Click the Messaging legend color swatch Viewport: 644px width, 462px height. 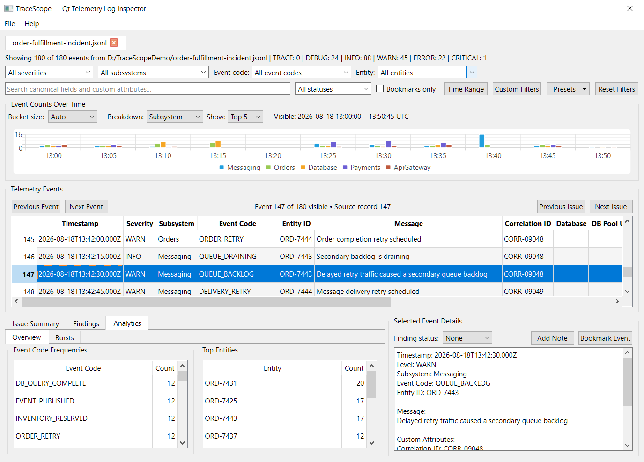222,168
